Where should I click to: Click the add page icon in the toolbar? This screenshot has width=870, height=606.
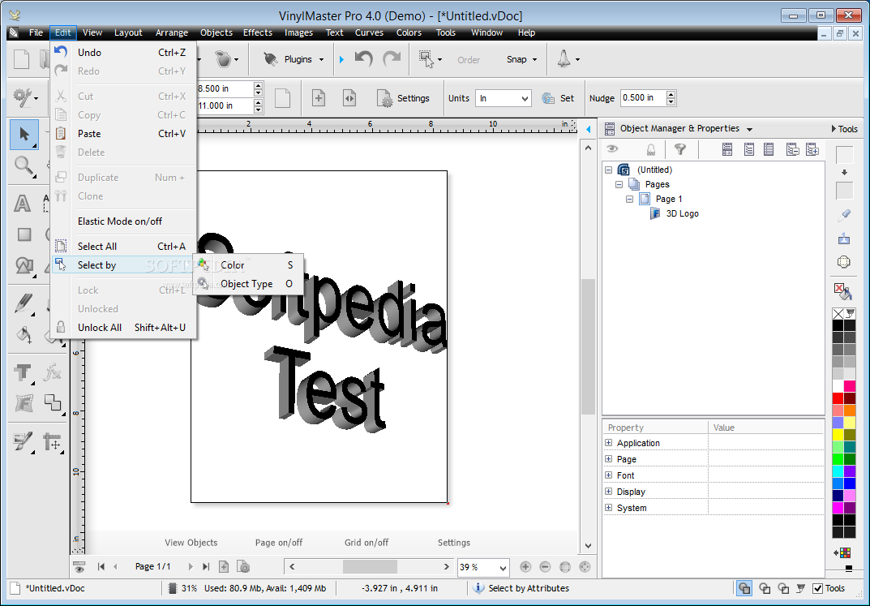[319, 98]
